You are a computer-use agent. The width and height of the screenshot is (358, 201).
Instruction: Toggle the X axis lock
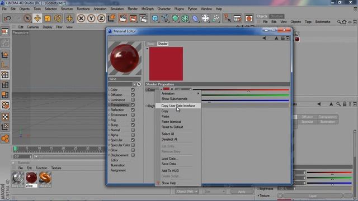coord(81,18)
